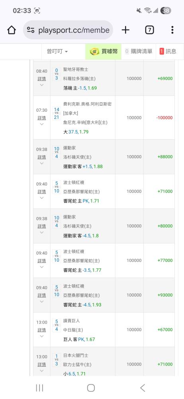Expand chevron under 07:30 row 詳情

click(x=42, y=124)
